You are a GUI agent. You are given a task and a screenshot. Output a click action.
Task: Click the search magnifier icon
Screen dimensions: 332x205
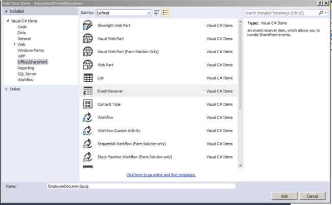coord(321,13)
